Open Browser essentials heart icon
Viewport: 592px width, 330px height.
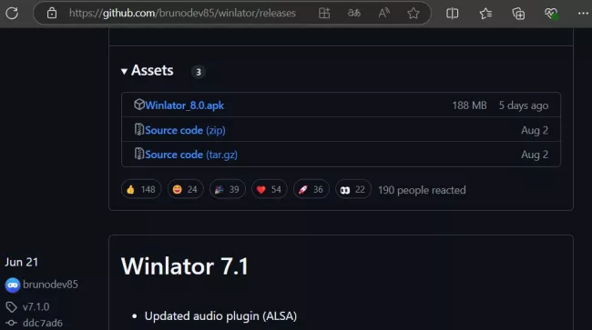coord(551,14)
